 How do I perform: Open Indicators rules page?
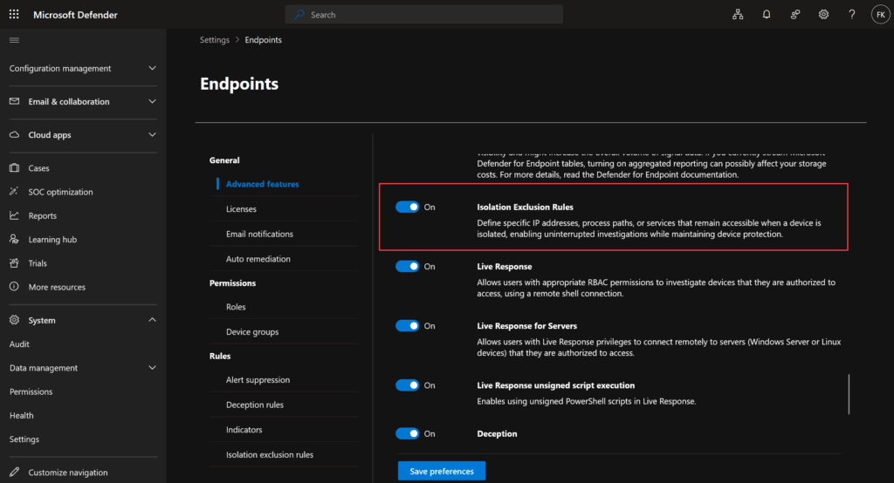(x=244, y=430)
